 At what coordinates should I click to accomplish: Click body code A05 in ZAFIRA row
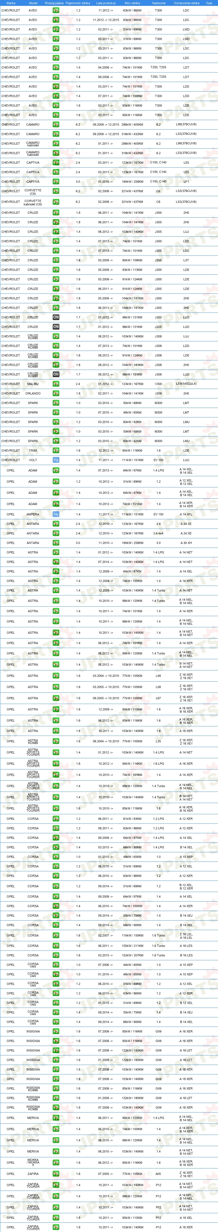(159, 1174)
